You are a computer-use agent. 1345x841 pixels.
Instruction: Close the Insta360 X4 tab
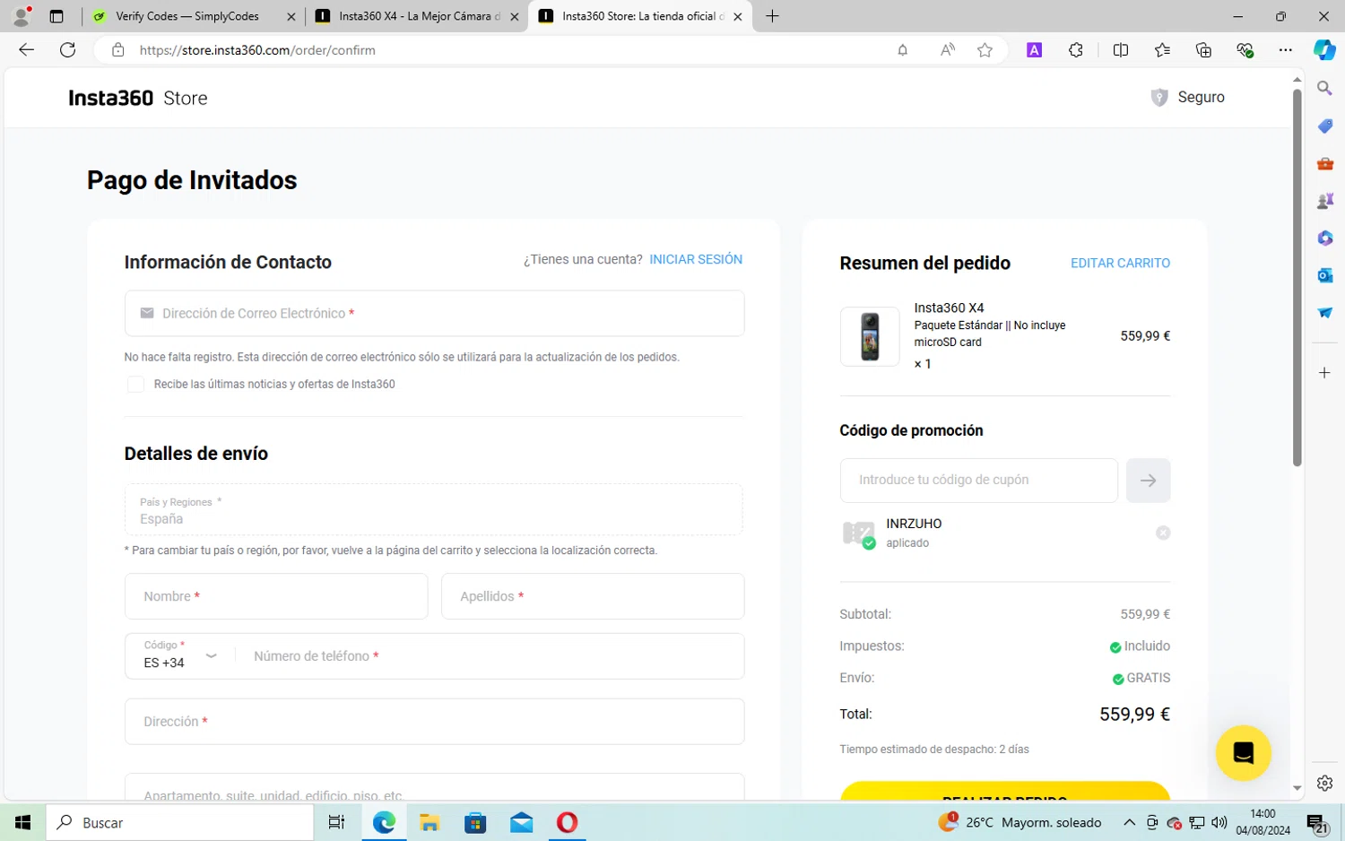pos(515,16)
